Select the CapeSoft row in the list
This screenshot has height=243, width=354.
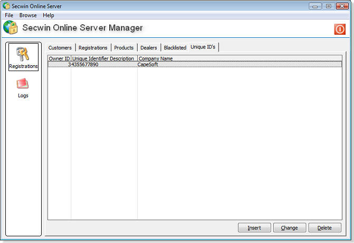(x=148, y=65)
